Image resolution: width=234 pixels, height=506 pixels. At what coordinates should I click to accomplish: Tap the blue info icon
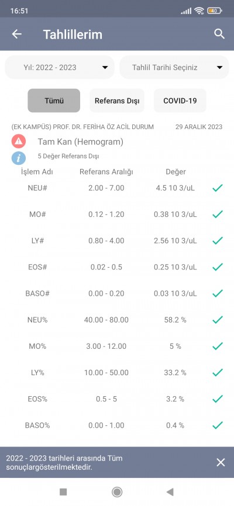pos(19,158)
